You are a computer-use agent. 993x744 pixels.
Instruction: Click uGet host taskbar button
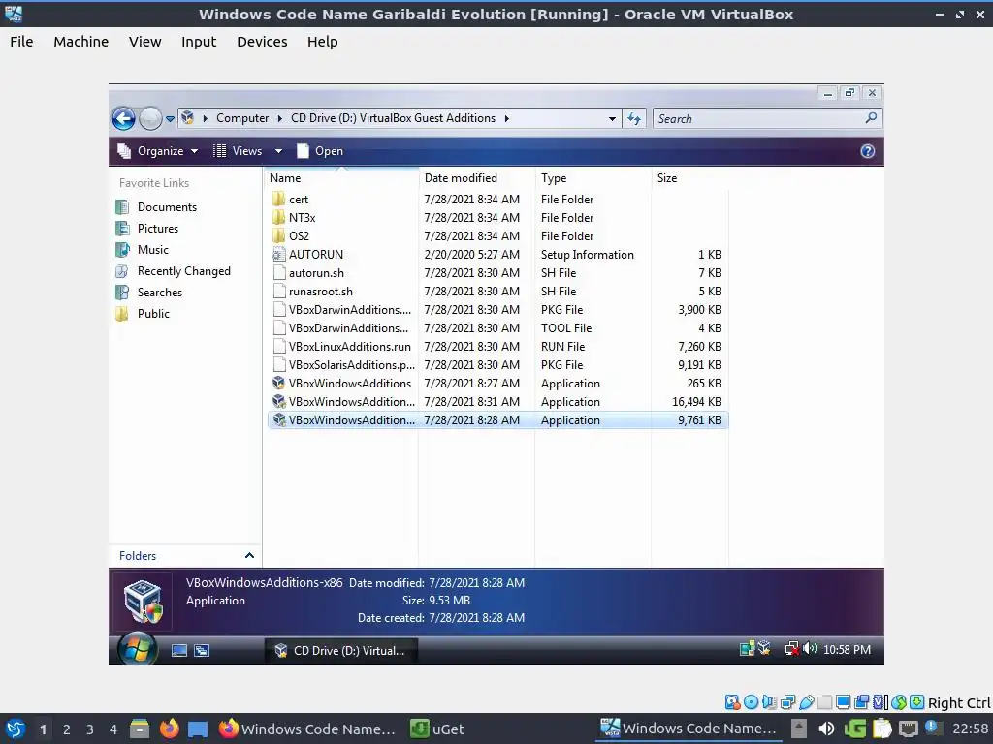438,729
